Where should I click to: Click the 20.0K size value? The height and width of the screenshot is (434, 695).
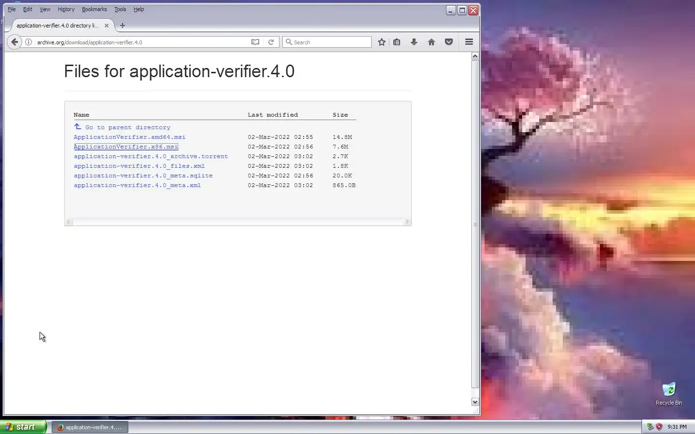[342, 176]
